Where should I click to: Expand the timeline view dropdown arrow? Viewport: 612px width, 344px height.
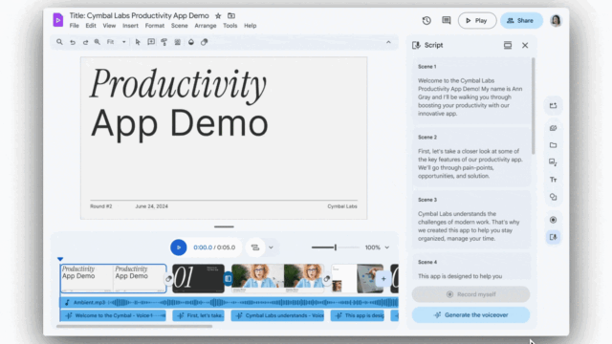point(271,247)
